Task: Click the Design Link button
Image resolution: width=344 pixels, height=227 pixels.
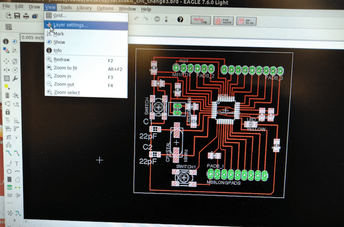Action: tap(201, 20)
